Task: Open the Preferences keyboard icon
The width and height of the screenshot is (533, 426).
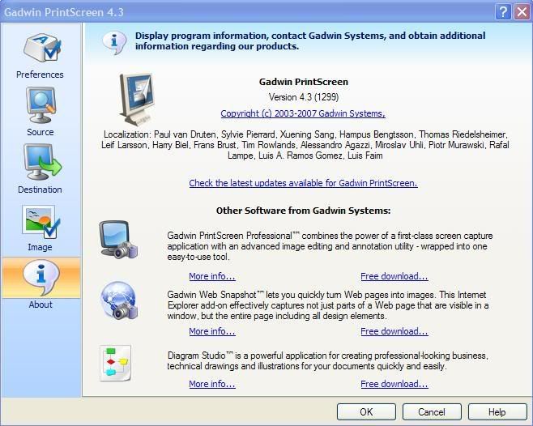Action: (x=42, y=48)
